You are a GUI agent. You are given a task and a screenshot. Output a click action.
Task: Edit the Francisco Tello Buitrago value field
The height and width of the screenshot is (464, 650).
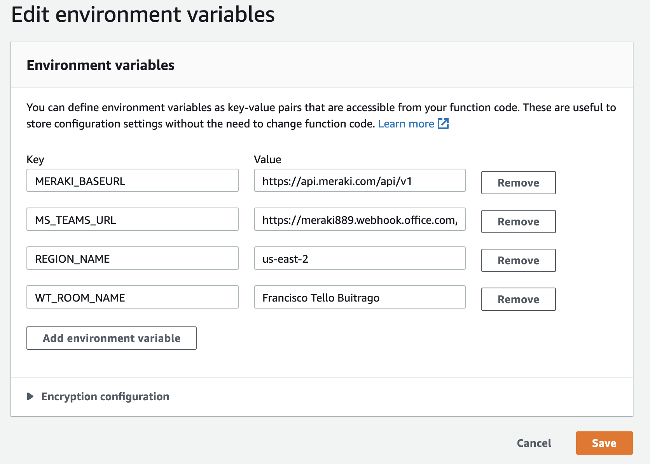(360, 297)
